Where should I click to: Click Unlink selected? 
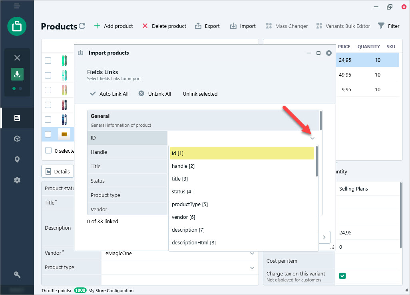coord(200,94)
